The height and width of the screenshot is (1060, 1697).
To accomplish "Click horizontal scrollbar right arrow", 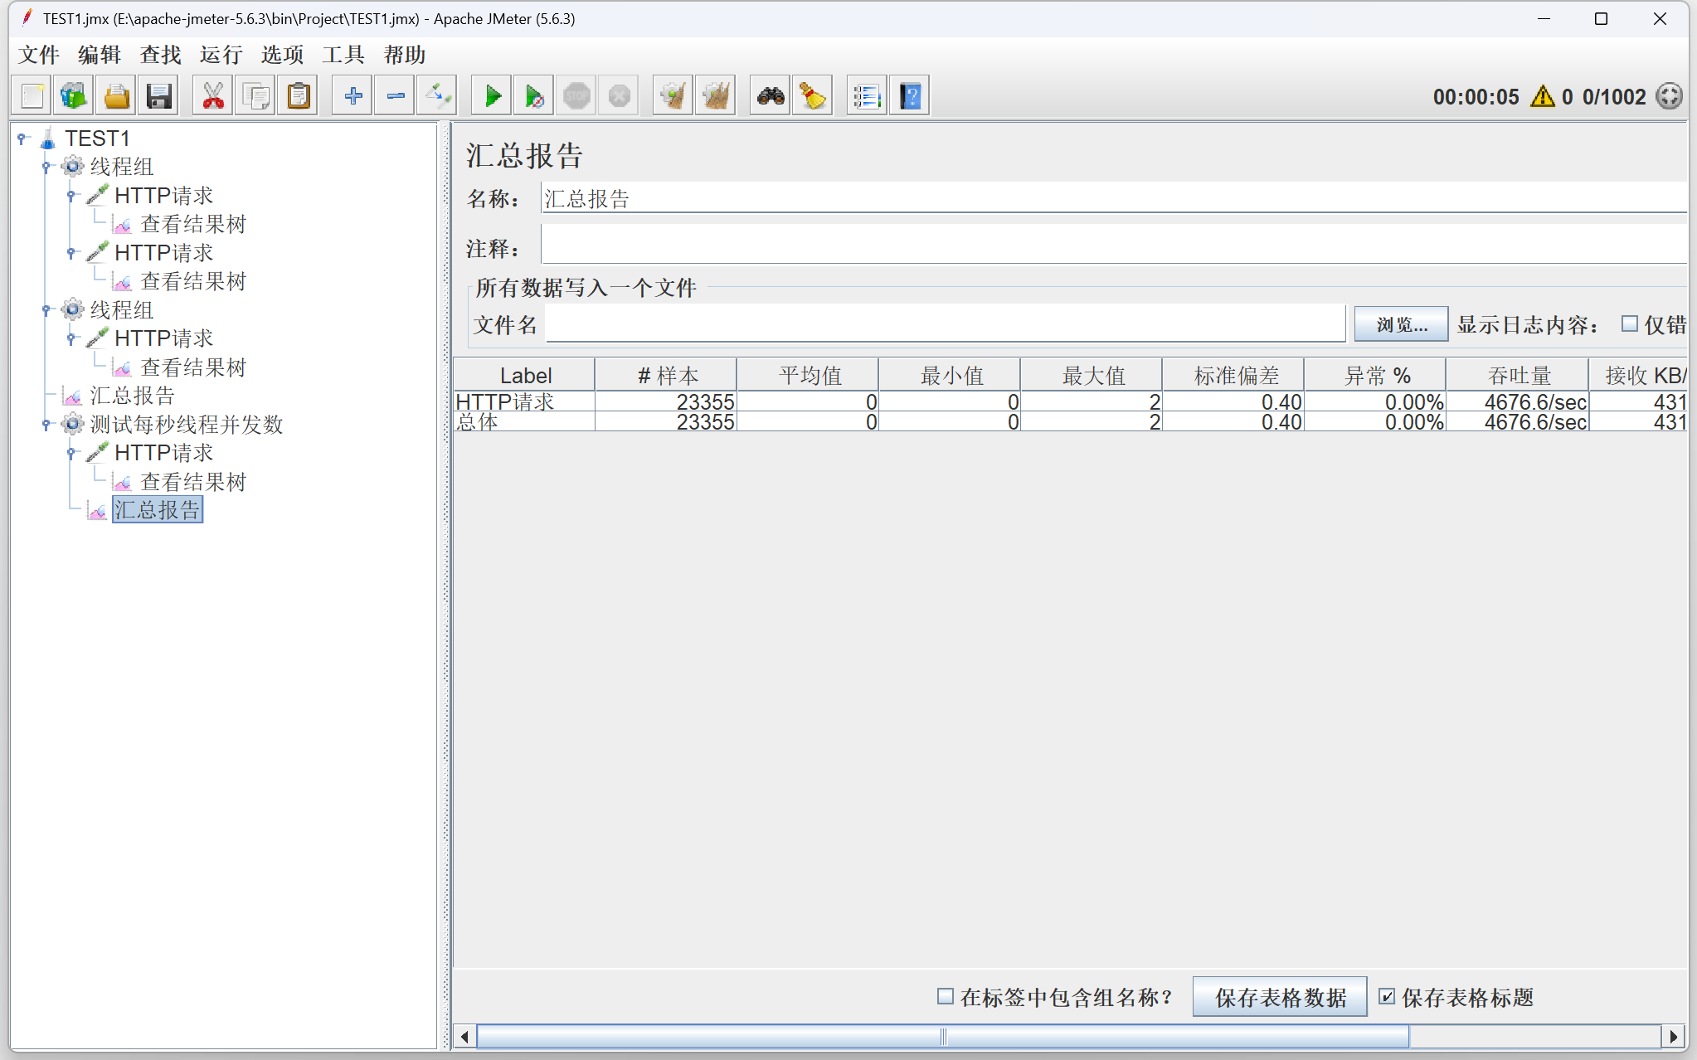I will (x=1674, y=1036).
